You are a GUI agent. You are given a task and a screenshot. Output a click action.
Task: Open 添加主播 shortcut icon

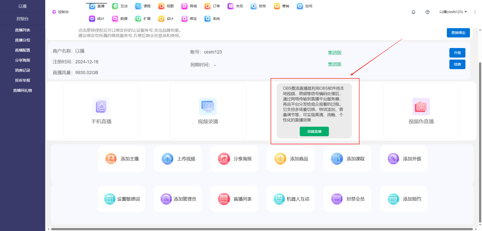pyautogui.click(x=111, y=159)
